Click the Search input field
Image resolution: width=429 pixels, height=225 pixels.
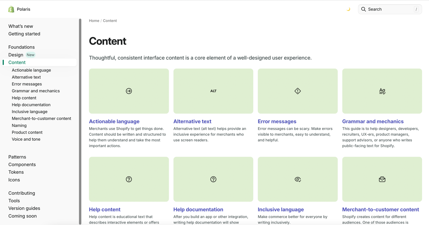point(389,9)
